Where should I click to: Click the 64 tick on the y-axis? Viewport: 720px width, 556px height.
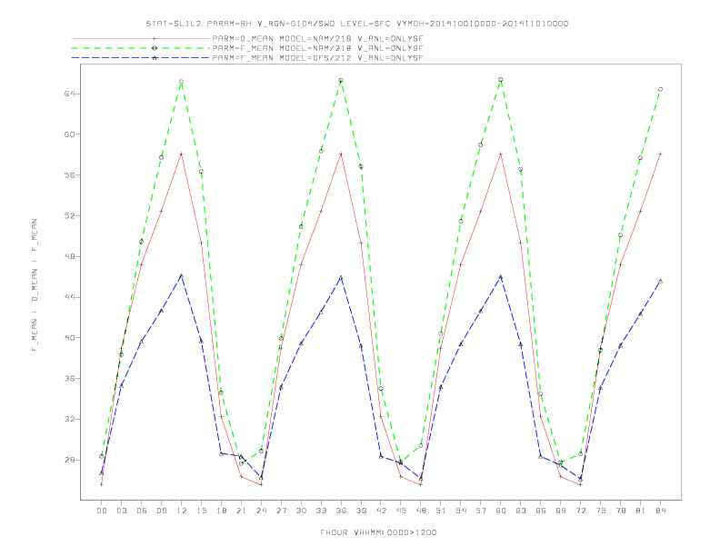coord(69,94)
